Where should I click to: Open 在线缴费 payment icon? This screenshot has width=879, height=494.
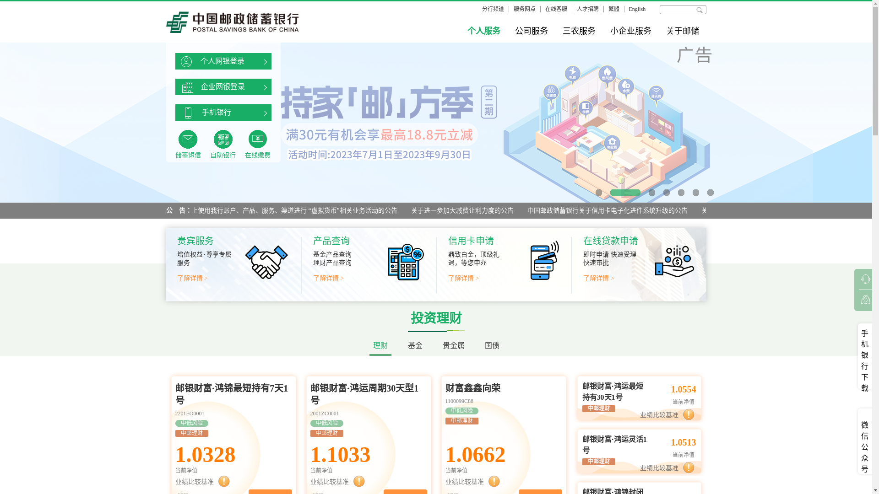click(x=258, y=140)
